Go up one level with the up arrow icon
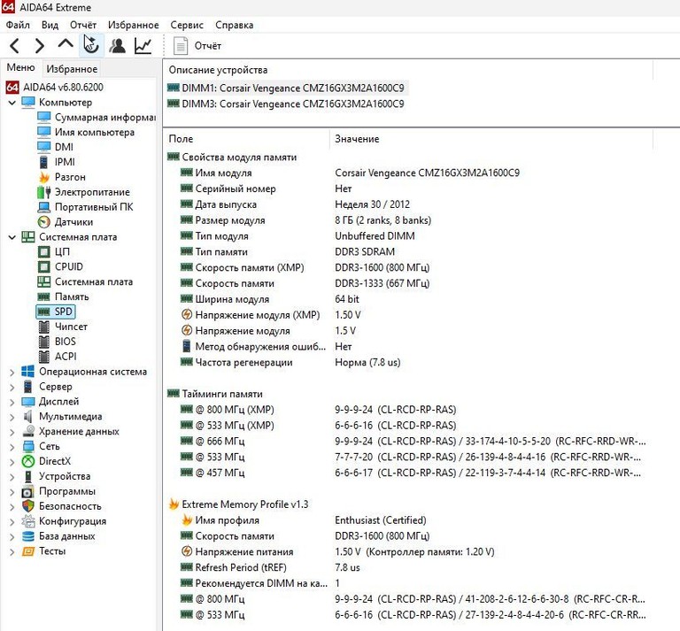 click(66, 43)
